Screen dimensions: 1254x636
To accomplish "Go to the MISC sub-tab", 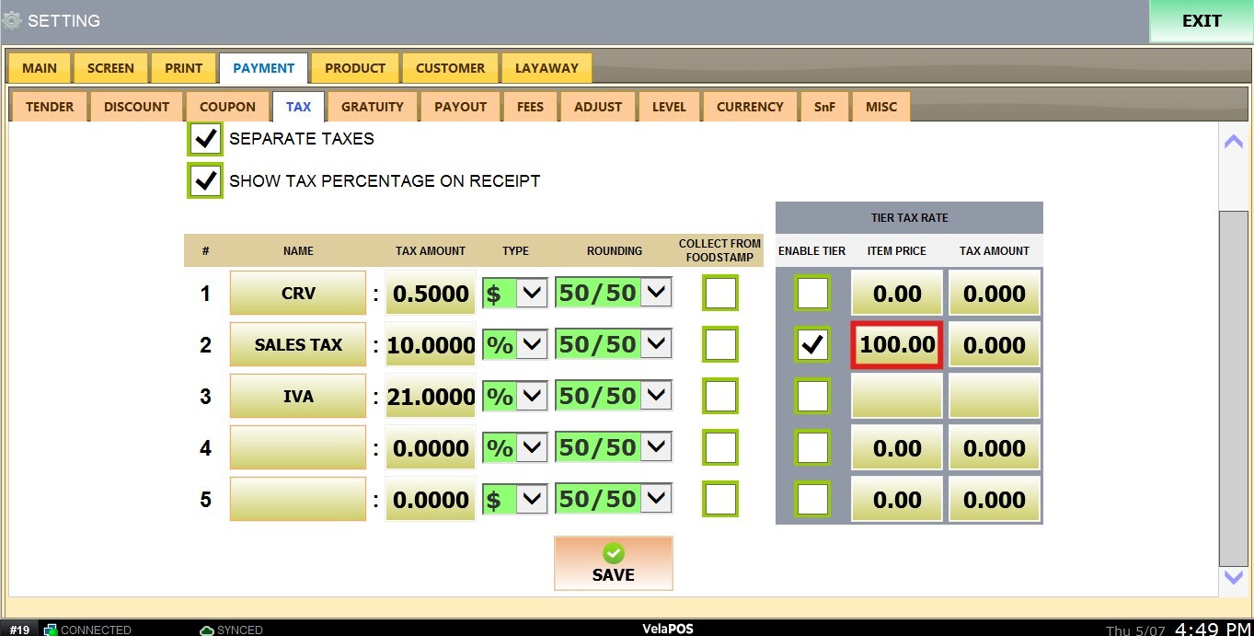I will pyautogui.click(x=881, y=107).
